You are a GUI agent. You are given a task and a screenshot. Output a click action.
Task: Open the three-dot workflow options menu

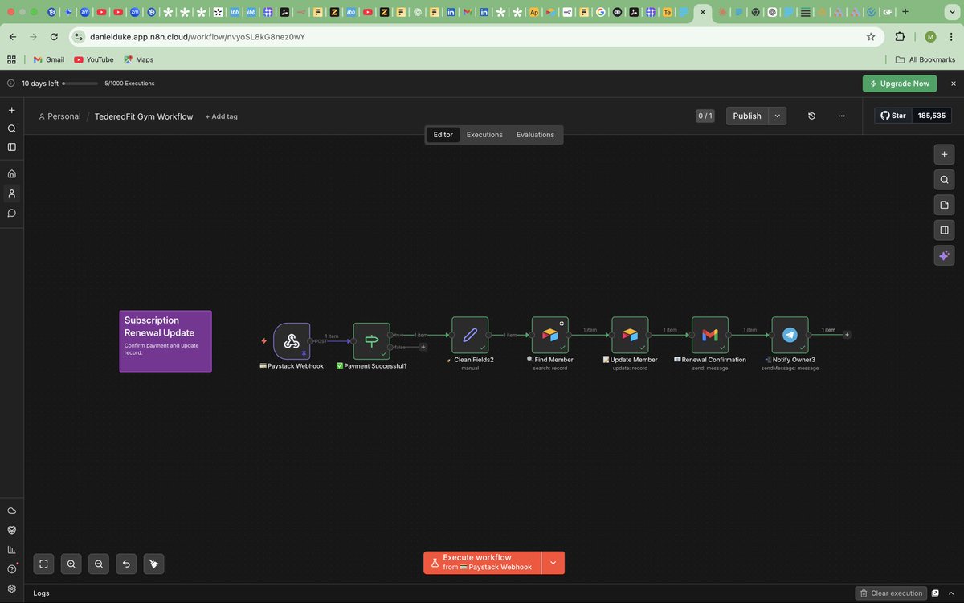click(x=841, y=116)
